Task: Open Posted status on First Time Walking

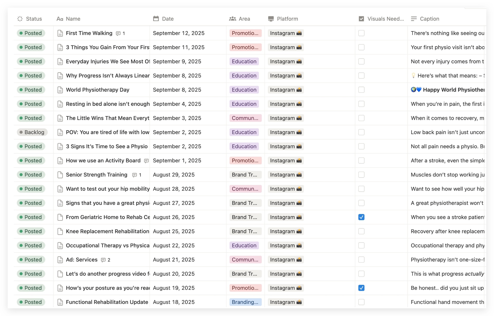Action: (31, 33)
